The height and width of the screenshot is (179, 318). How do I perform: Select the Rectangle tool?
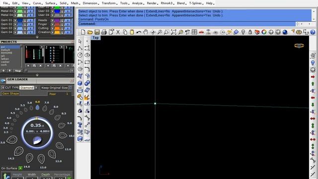87,62
